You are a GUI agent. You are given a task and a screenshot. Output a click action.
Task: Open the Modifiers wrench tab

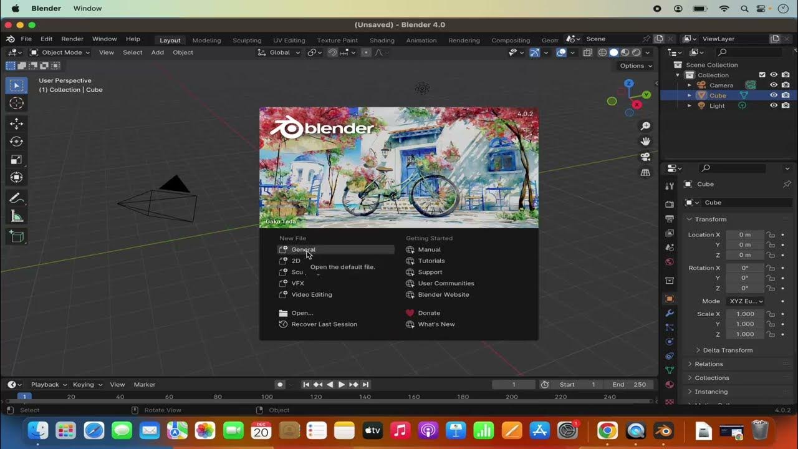[x=670, y=313]
